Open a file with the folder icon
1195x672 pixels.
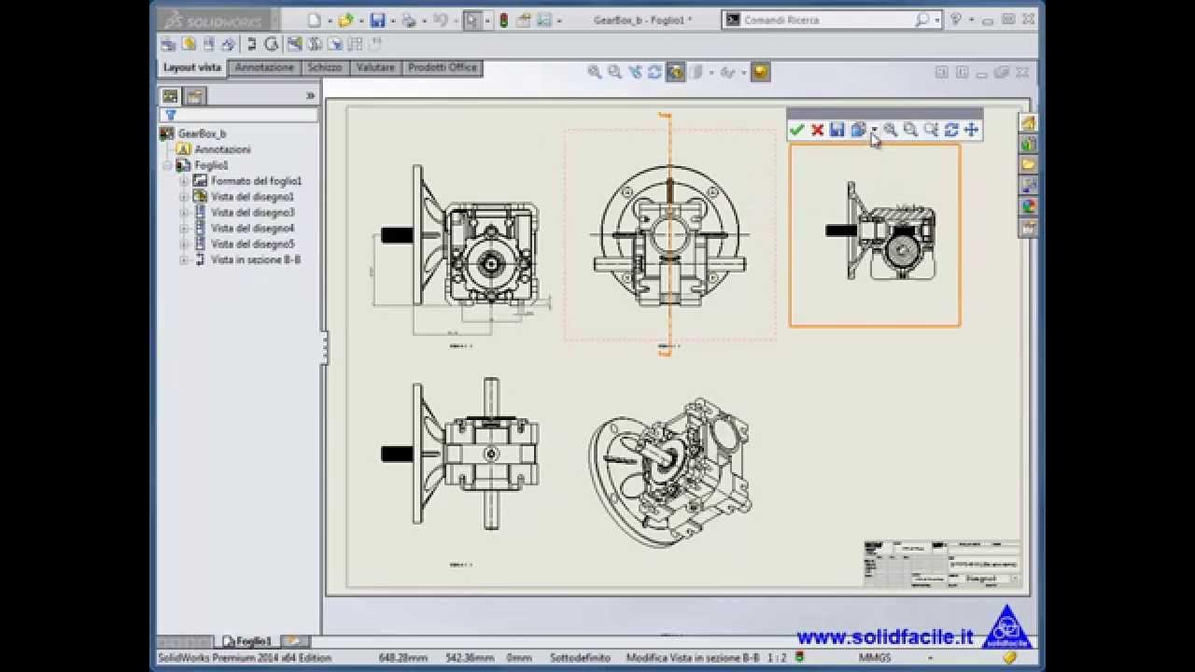345,20
